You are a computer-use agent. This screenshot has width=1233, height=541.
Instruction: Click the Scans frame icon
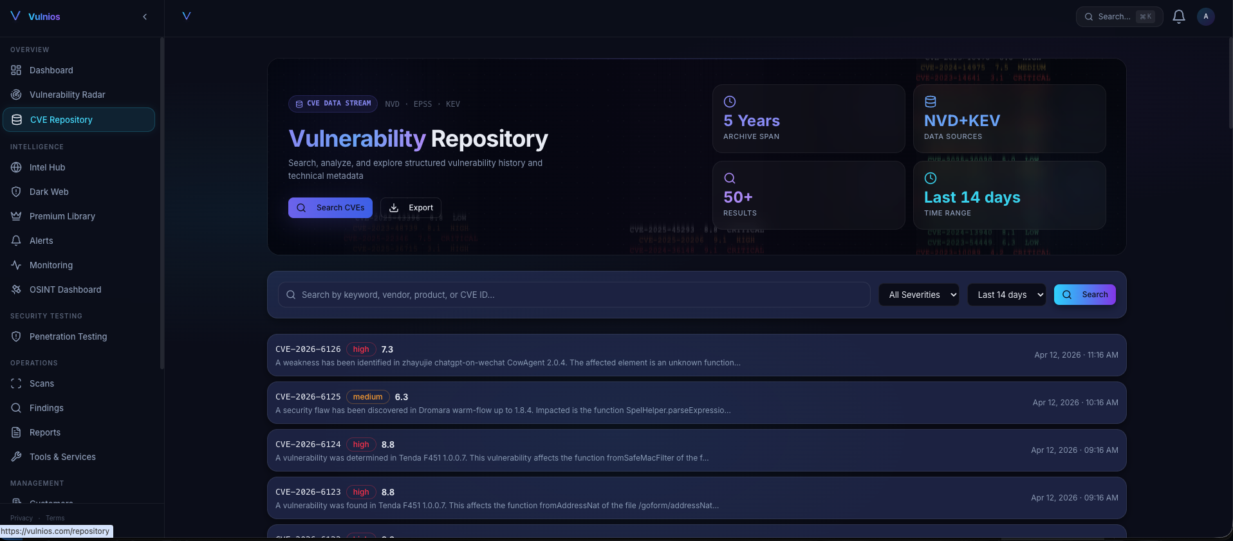[x=16, y=383]
